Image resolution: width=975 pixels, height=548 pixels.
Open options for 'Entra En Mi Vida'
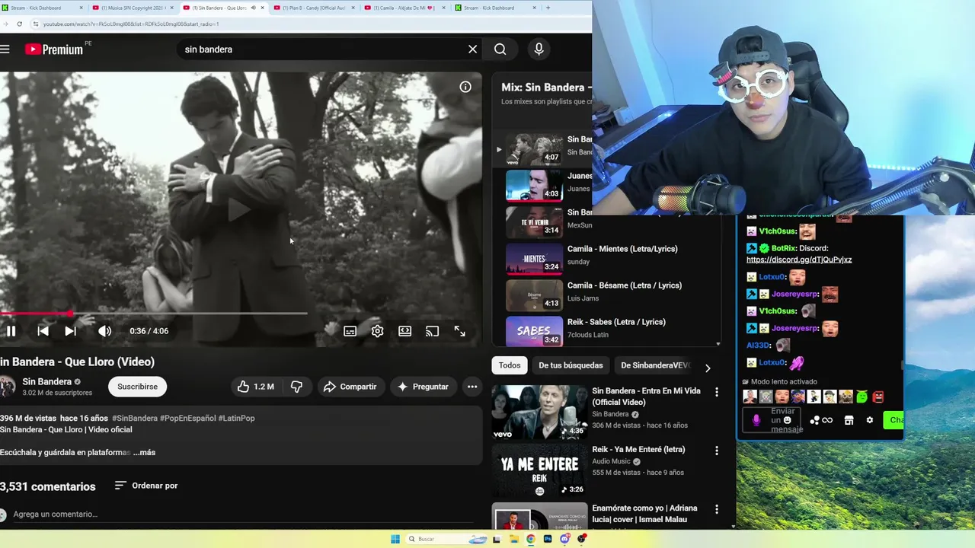(716, 392)
